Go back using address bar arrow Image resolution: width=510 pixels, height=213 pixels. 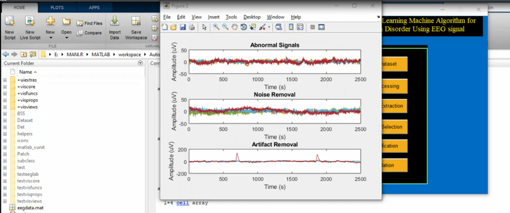pos(5,54)
